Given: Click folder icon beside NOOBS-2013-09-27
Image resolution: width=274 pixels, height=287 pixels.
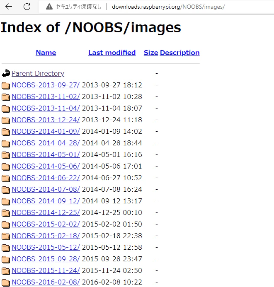Looking at the screenshot, I should 6,85.
